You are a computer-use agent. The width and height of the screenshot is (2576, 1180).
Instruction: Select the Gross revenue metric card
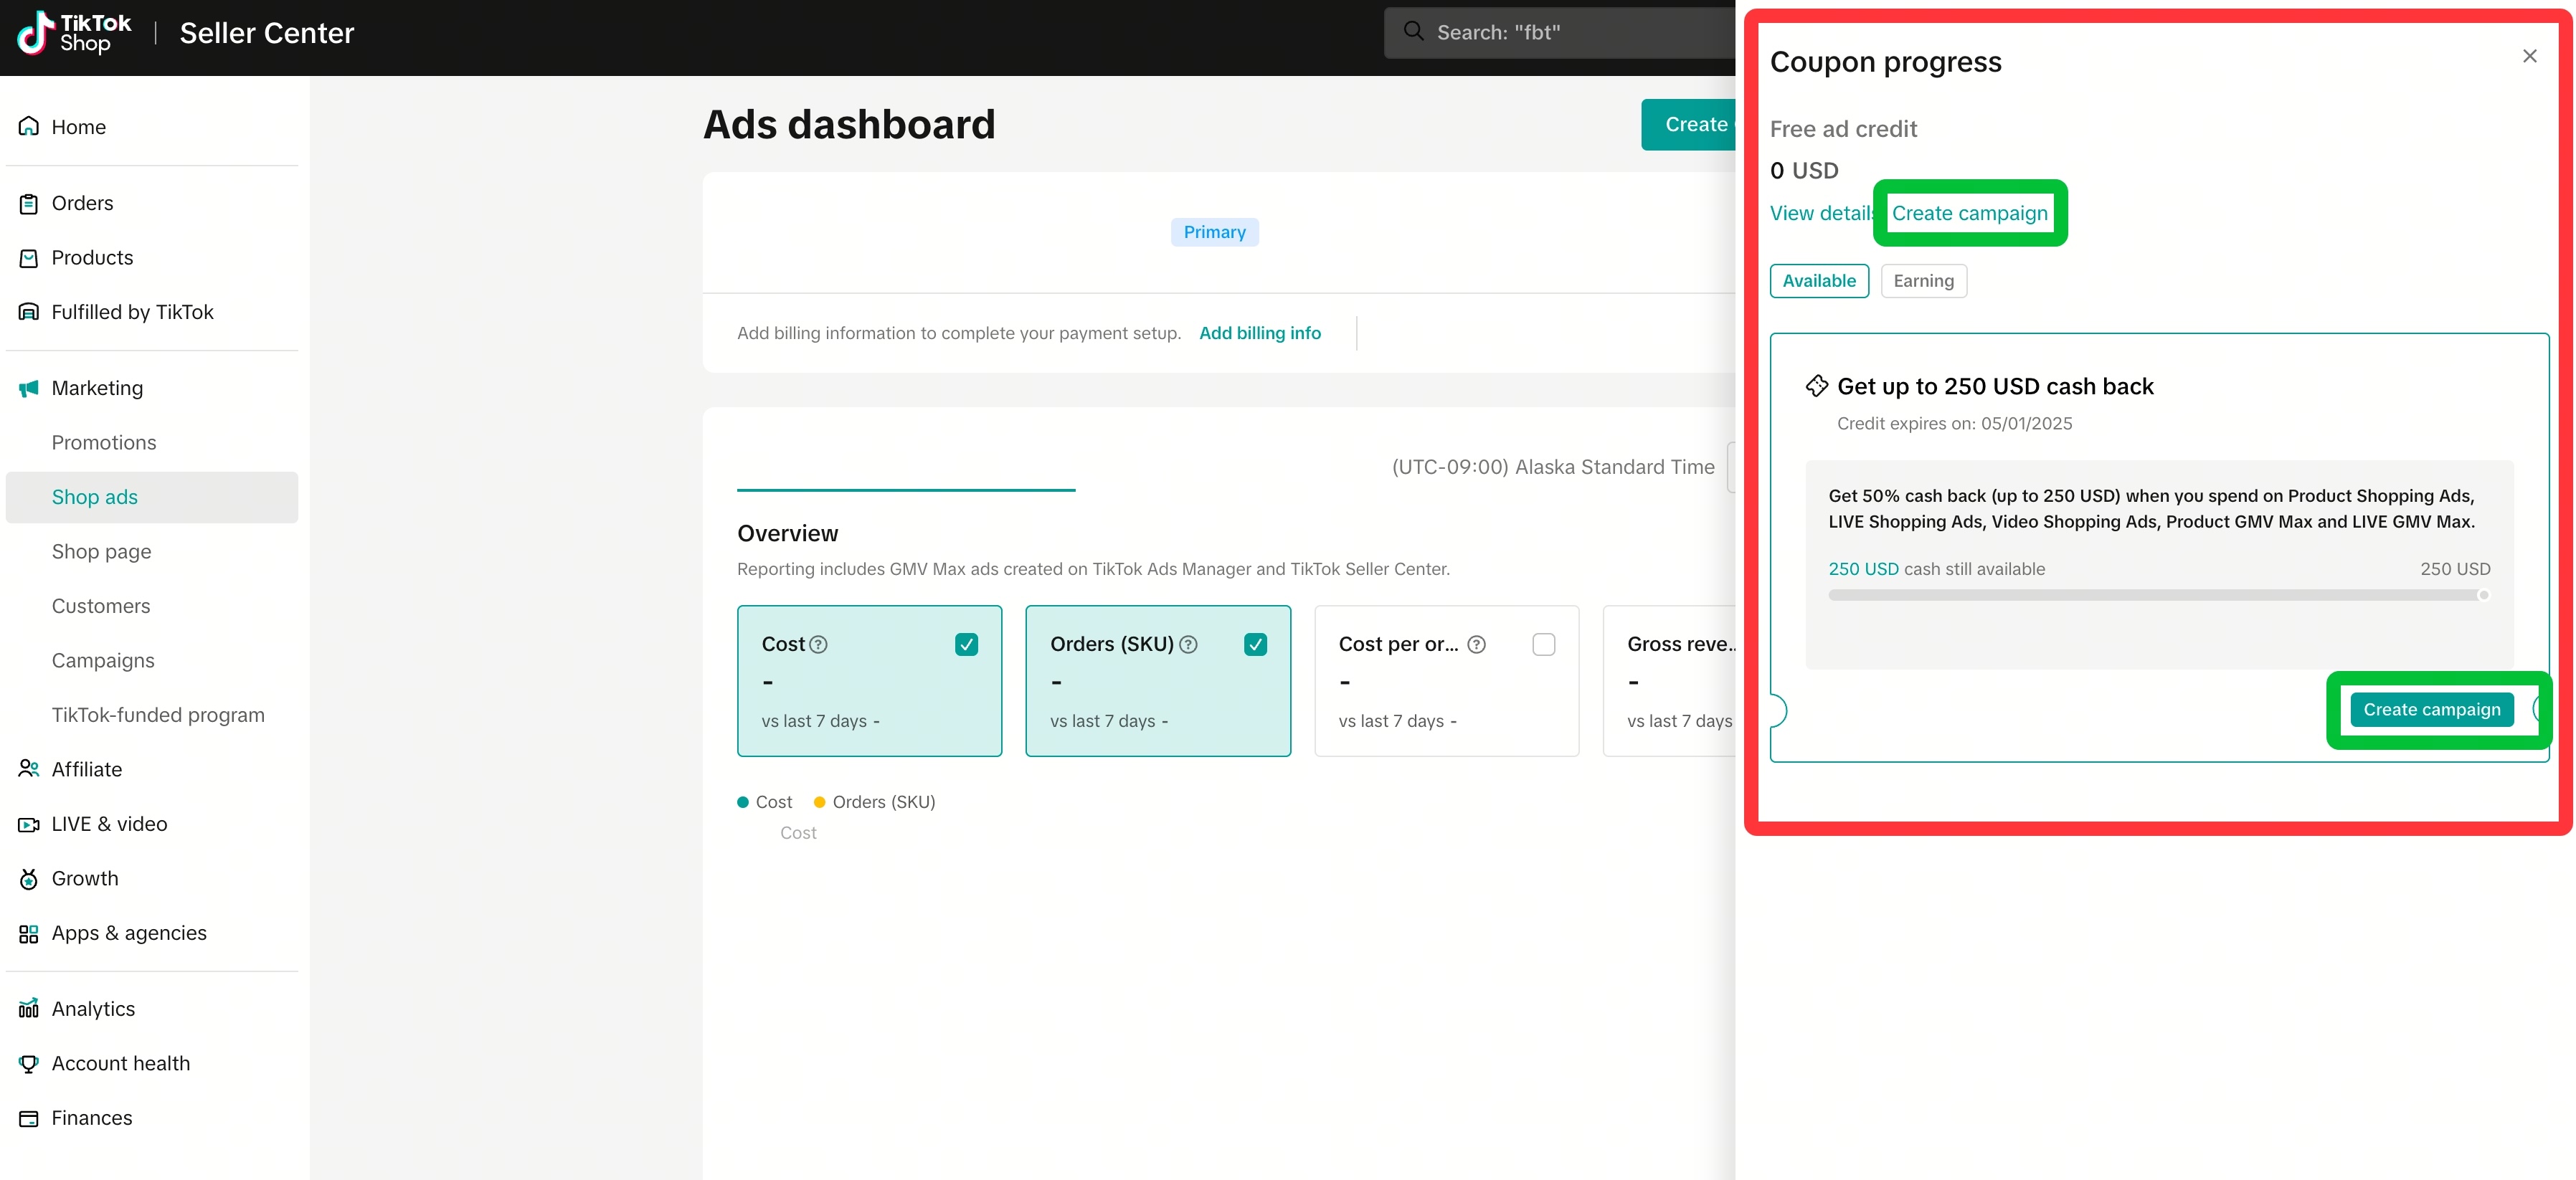(1669, 681)
